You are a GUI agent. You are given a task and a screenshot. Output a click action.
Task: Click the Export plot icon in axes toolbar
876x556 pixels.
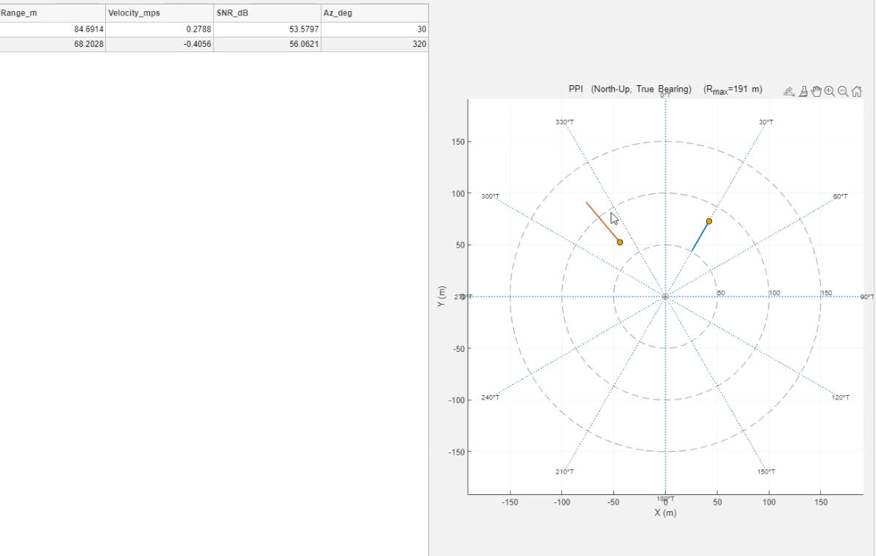pyautogui.click(x=789, y=92)
